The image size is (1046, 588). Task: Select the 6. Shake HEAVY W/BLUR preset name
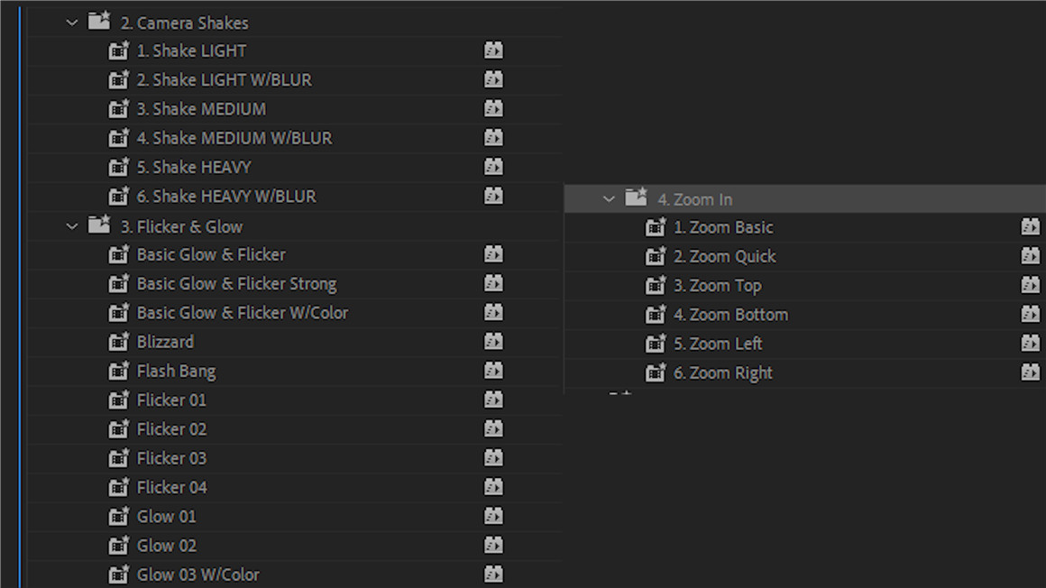click(x=227, y=197)
